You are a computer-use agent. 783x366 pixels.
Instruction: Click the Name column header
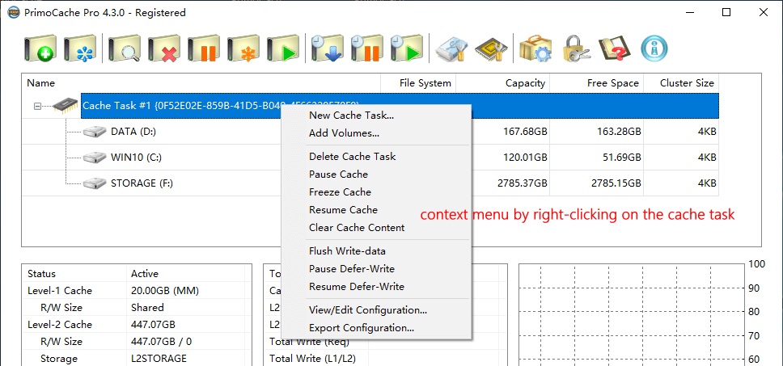point(201,83)
